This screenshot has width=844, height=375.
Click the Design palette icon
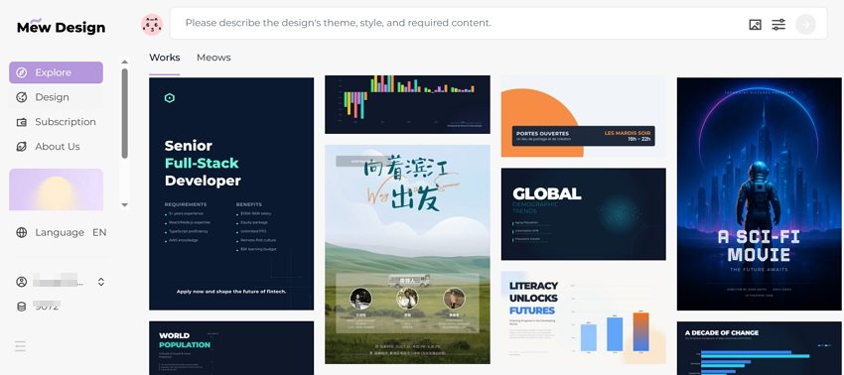tap(22, 97)
